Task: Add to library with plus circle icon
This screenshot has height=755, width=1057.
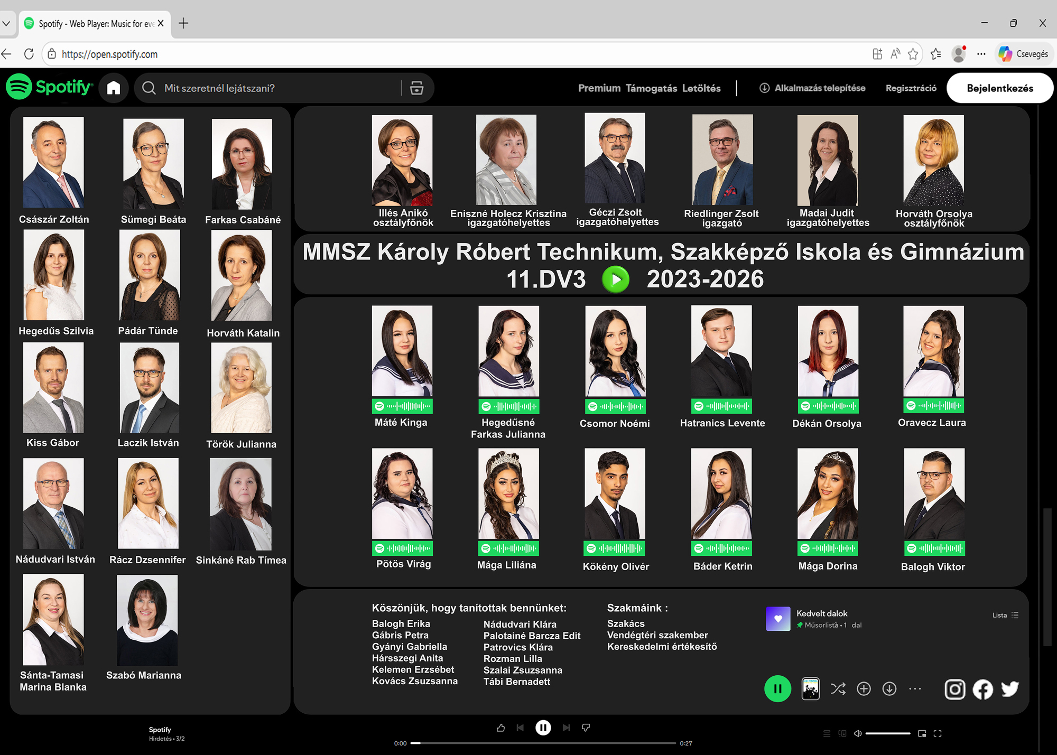Action: (864, 689)
